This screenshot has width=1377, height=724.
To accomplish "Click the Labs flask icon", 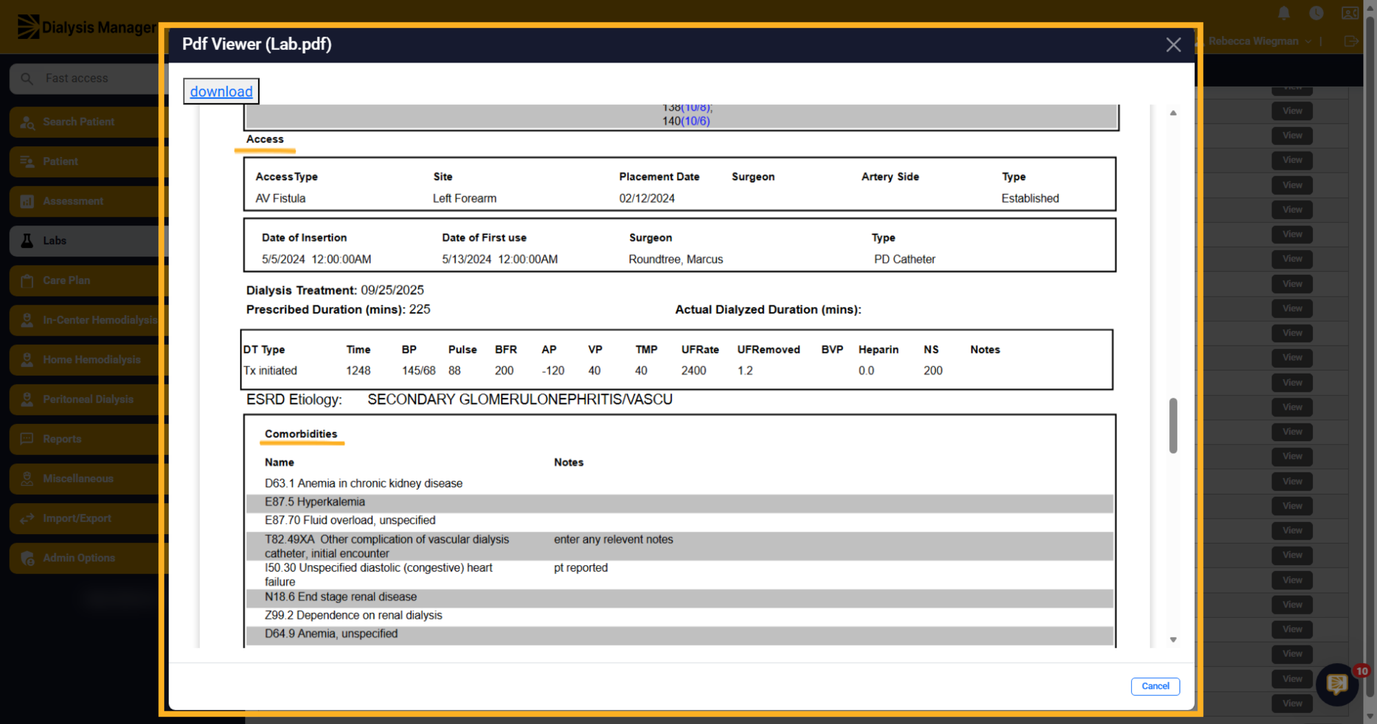I will (27, 240).
